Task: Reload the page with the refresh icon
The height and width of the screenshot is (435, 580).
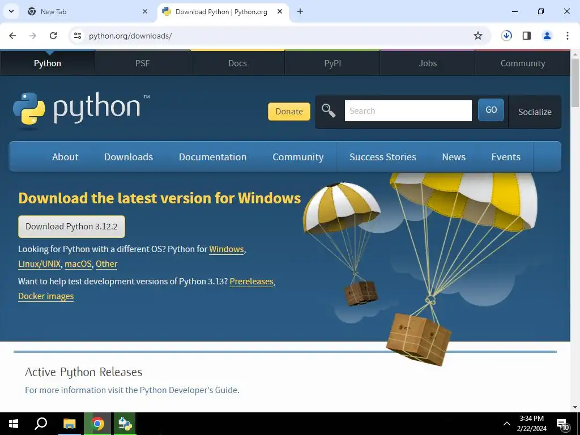Action: [x=53, y=36]
